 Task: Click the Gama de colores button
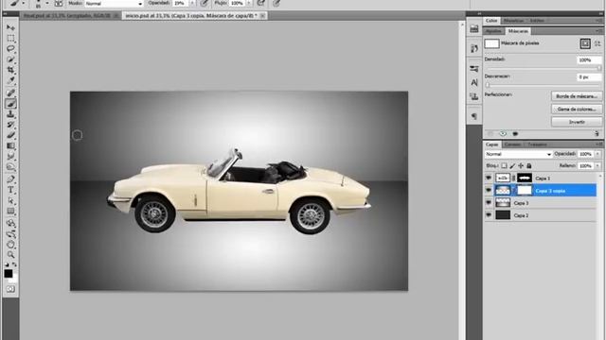577,110
